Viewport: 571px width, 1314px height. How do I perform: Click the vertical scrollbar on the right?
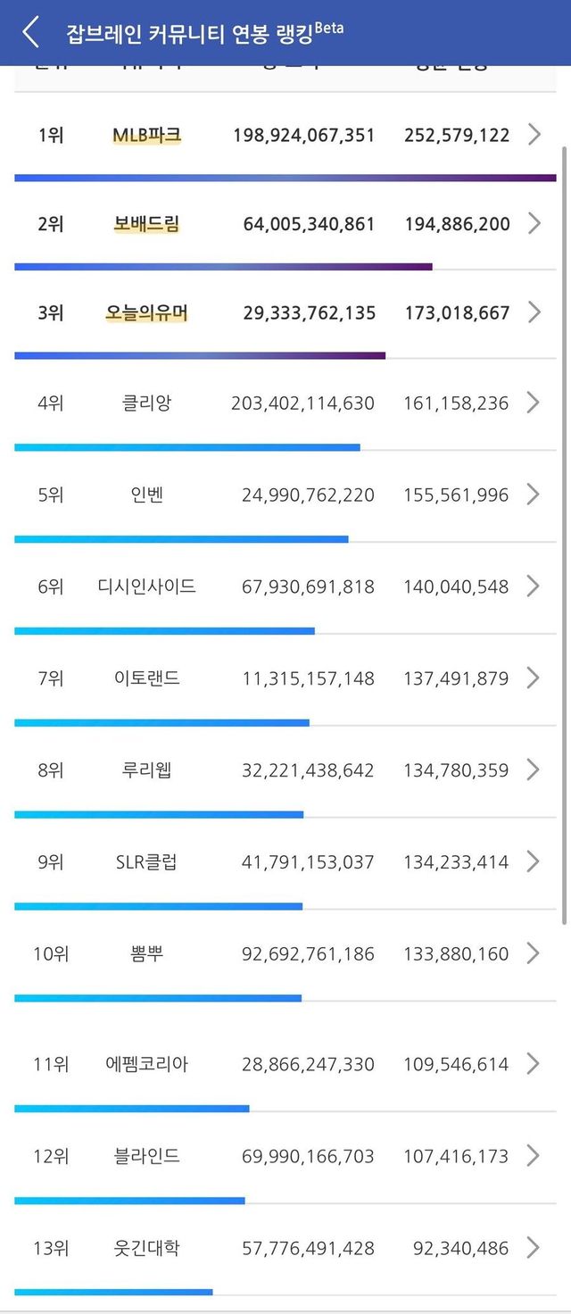coord(564,536)
